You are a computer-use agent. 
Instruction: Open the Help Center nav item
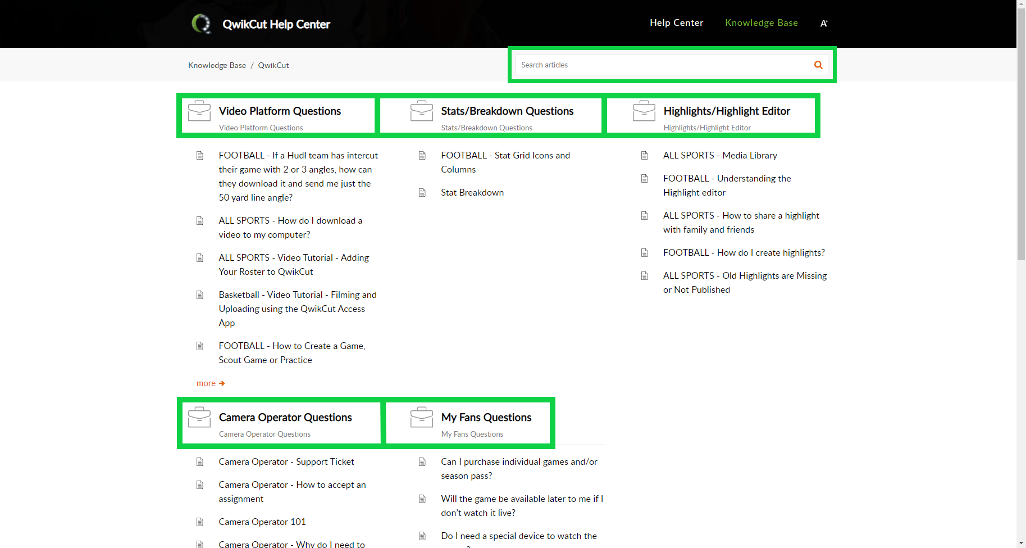point(676,23)
